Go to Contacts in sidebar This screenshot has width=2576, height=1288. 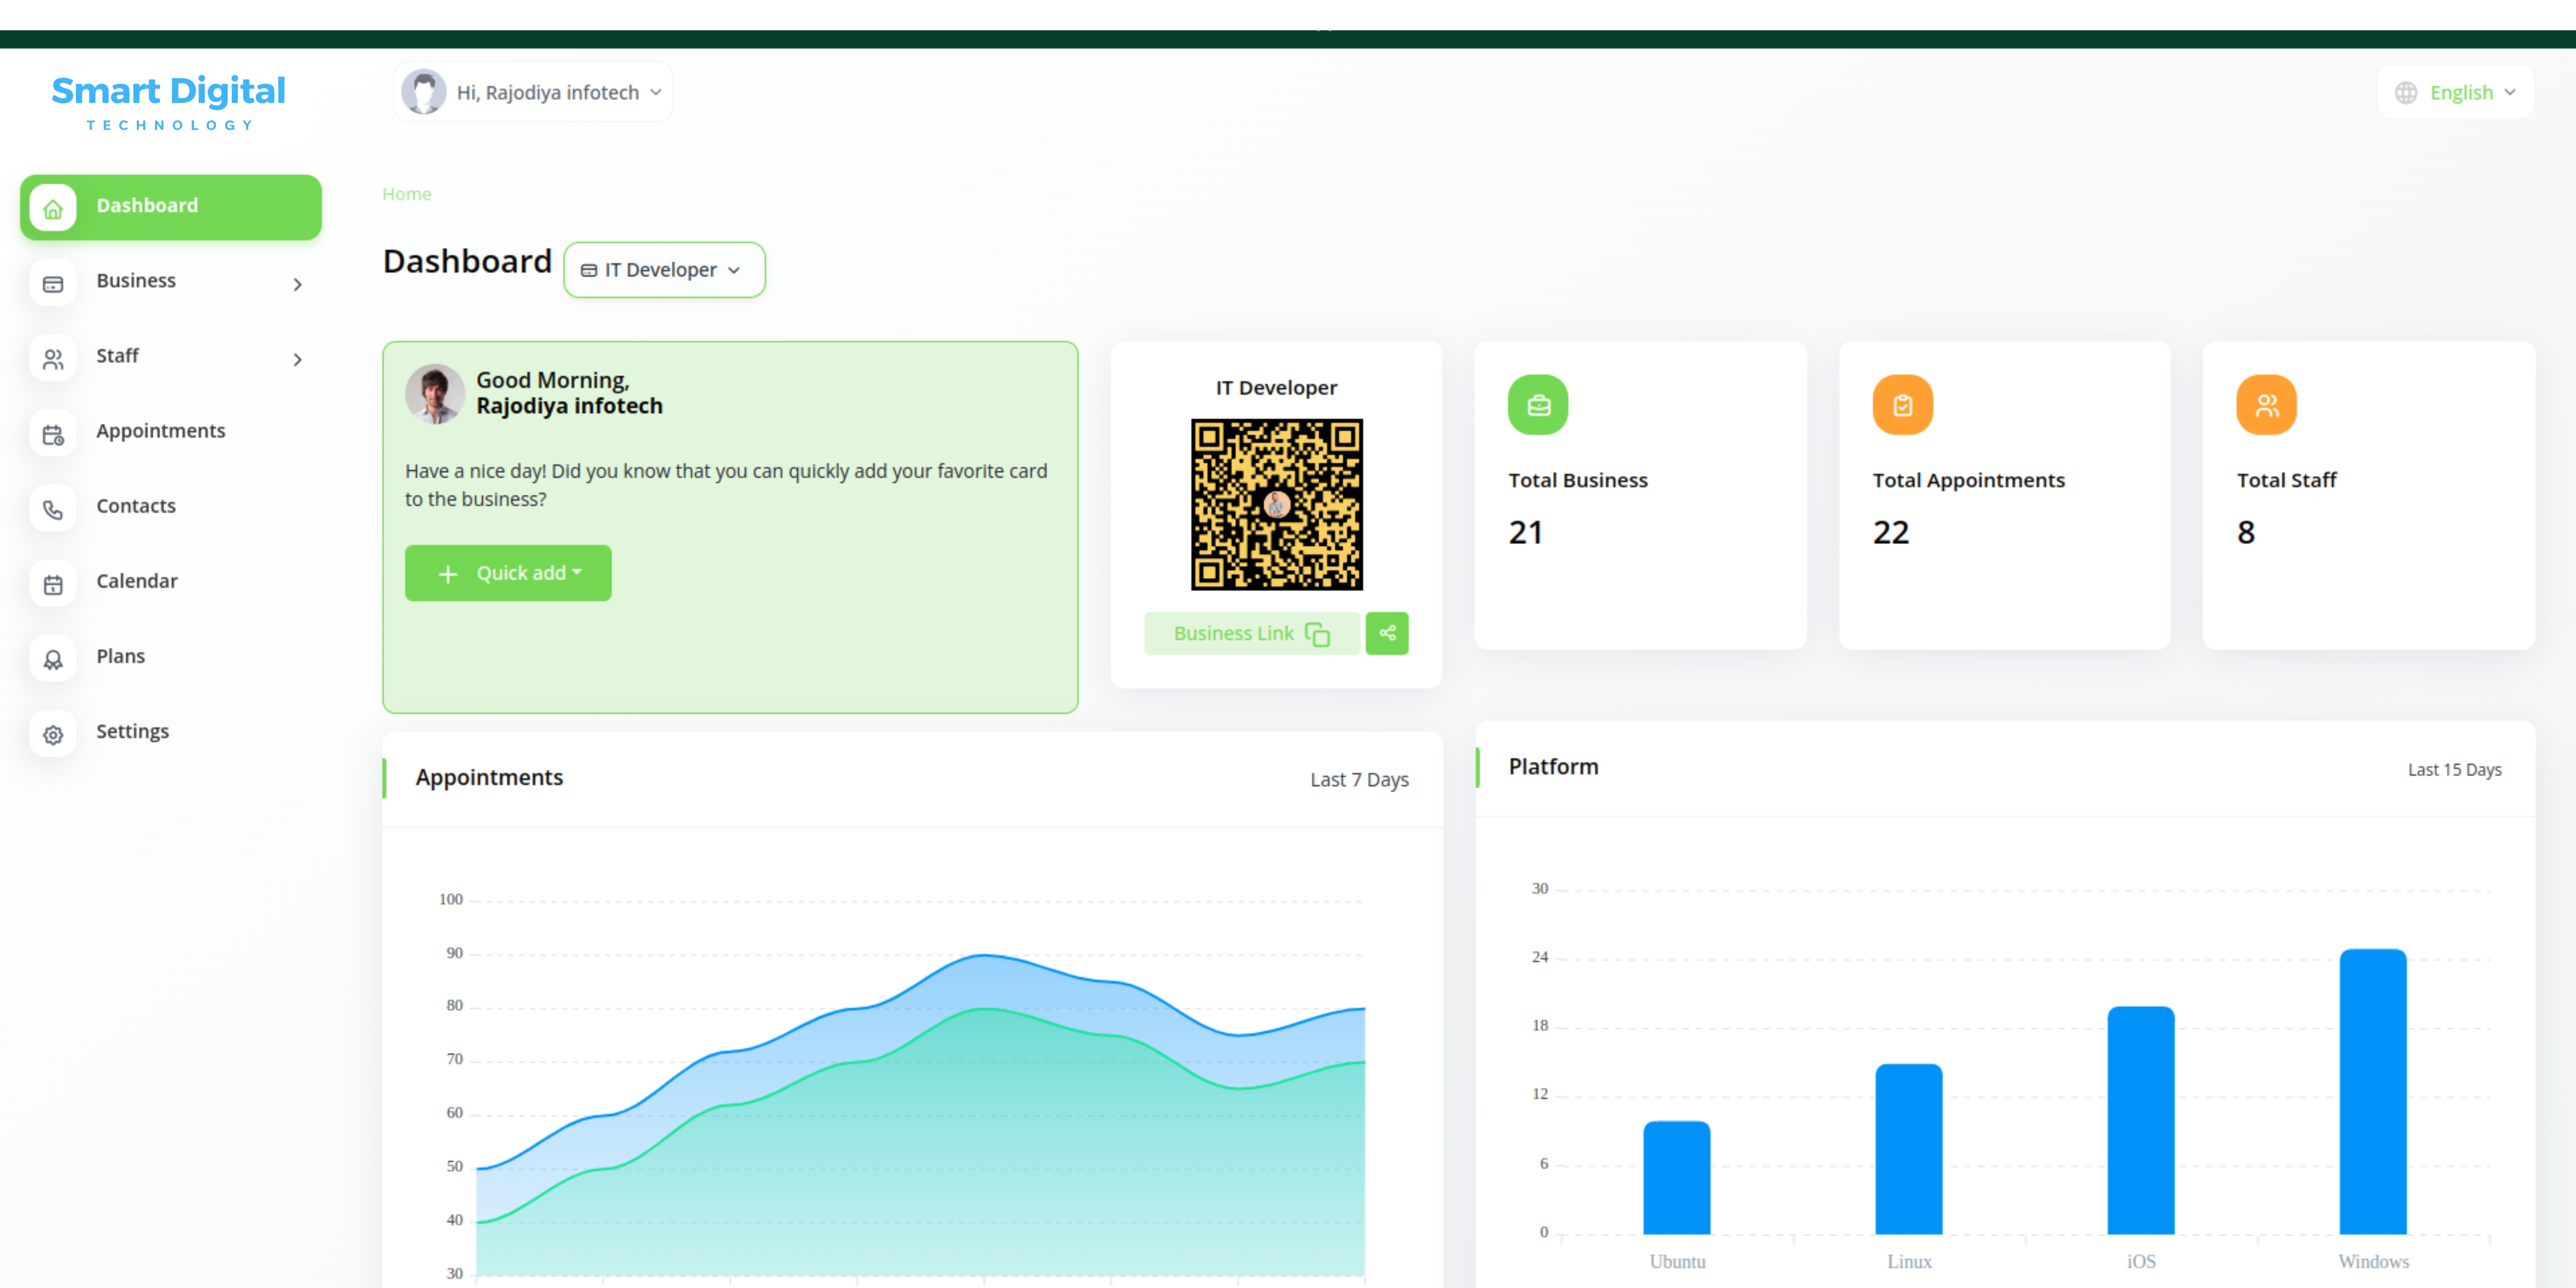[171, 508]
